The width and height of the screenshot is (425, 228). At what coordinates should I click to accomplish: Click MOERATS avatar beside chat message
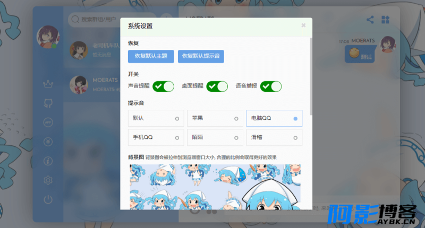coord(388,45)
